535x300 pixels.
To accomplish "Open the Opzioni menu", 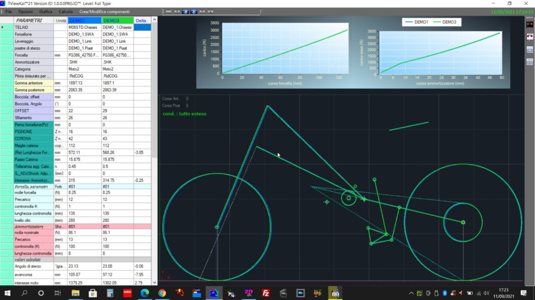I will pyautogui.click(x=25, y=11).
